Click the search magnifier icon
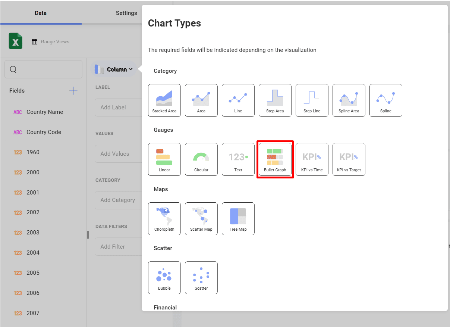 pos(13,69)
